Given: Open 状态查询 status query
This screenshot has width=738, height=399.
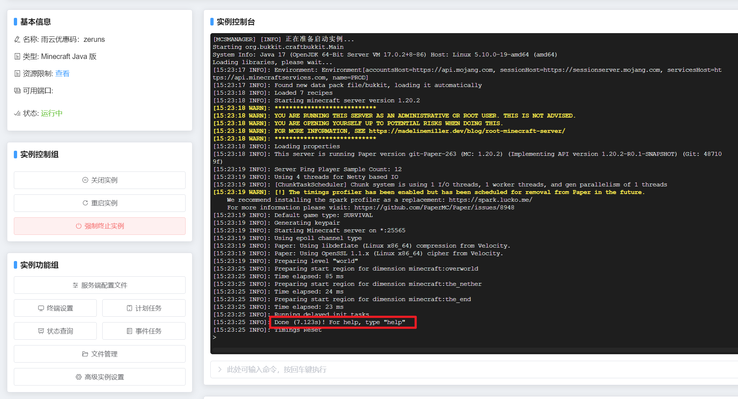Looking at the screenshot, I should pos(55,331).
